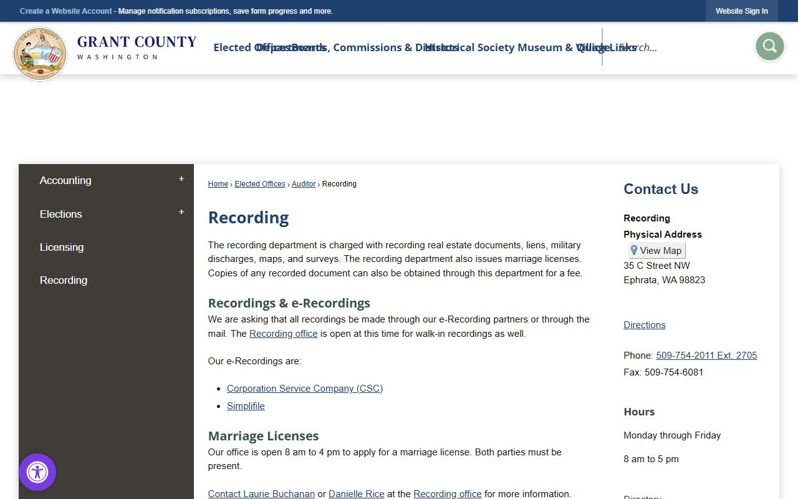
Task: Click the 8 am to 5 pm text
Action: (x=651, y=459)
